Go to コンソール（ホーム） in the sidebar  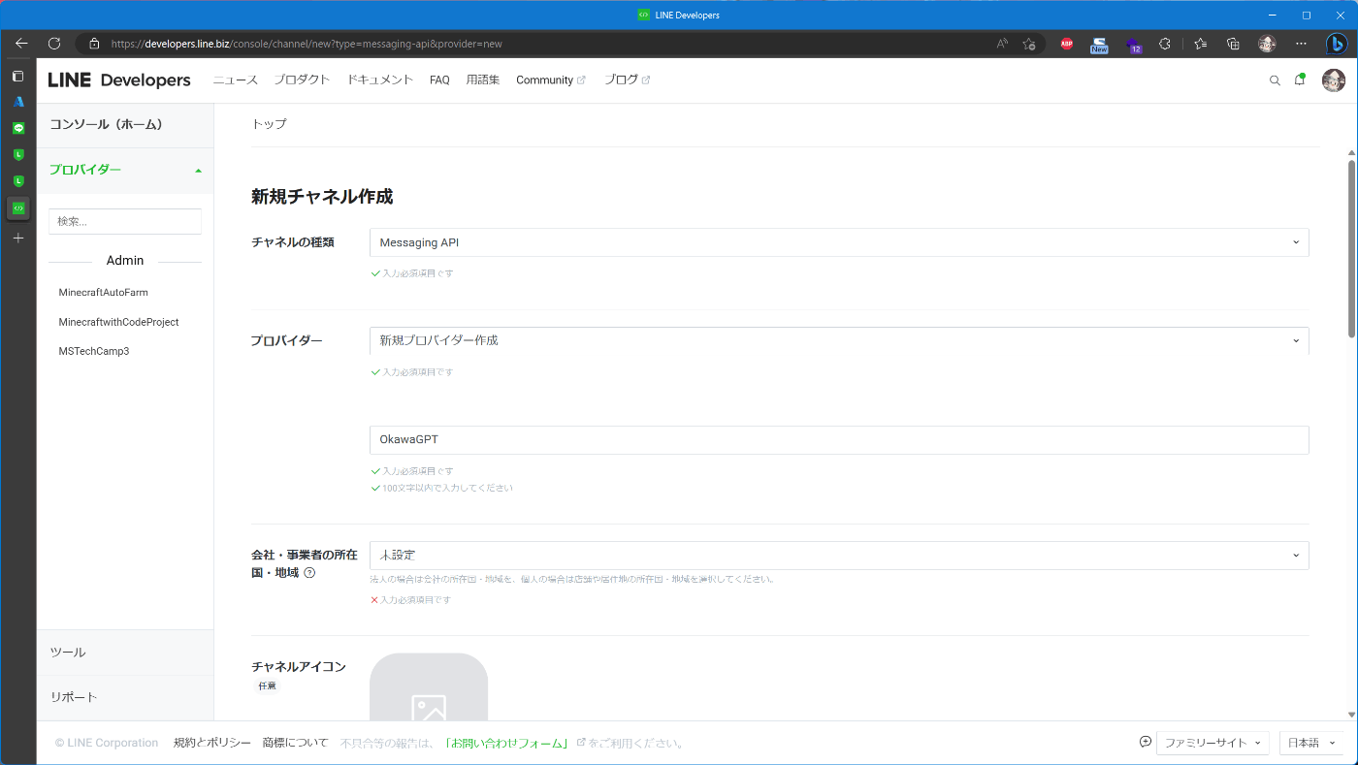pos(125,125)
